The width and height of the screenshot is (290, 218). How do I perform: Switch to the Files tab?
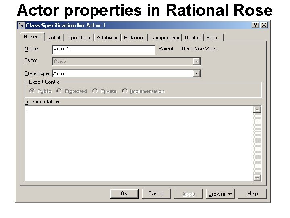pos(213,38)
